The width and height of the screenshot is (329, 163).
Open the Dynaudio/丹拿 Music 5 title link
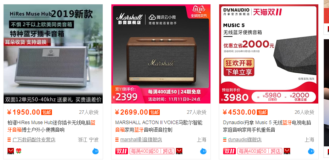(x=267, y=126)
